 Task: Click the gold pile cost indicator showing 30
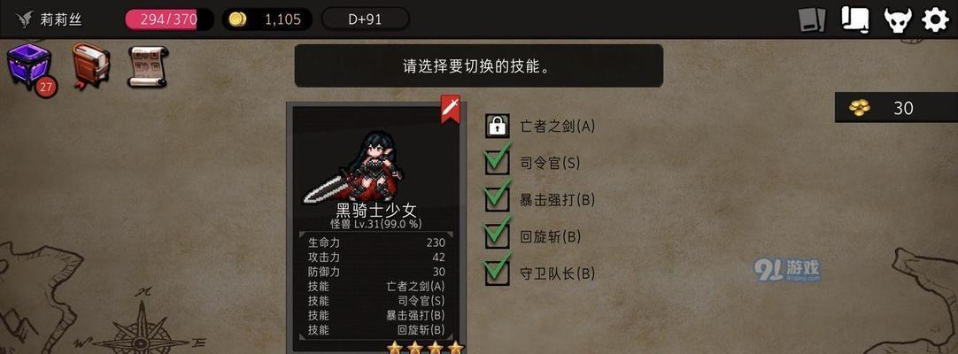[896, 108]
